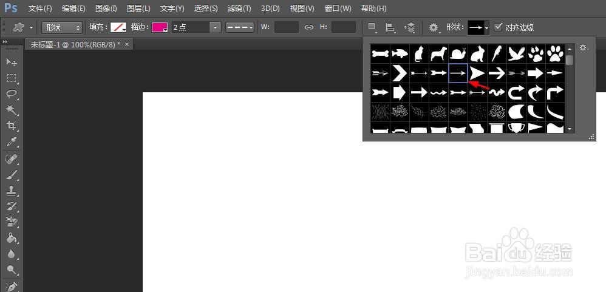
Task: Select the Rectangular Marquee tool
Action: pos(12,78)
